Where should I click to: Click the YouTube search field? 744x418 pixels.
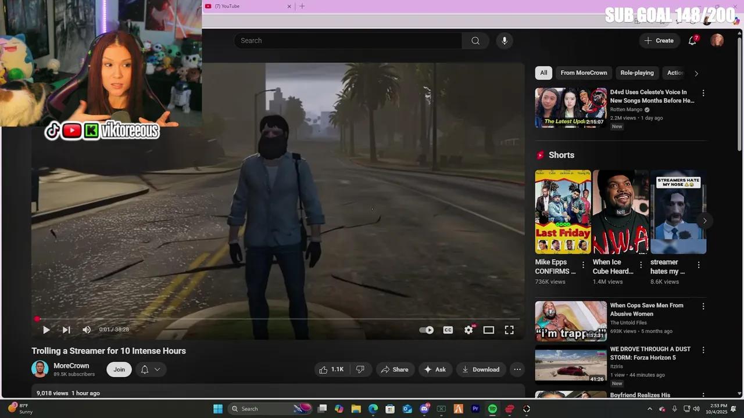[x=348, y=41]
